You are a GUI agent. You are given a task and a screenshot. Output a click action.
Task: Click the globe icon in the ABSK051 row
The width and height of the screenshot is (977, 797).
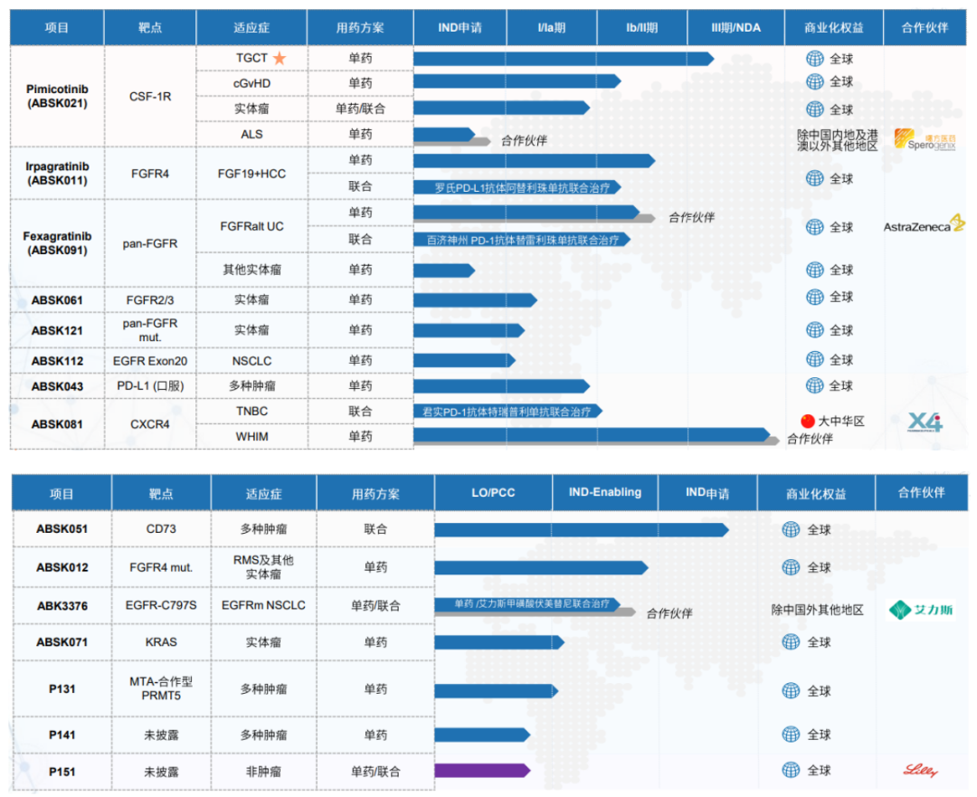tap(791, 529)
